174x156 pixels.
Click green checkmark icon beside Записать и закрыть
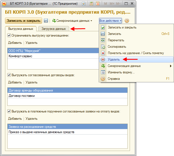(103, 27)
